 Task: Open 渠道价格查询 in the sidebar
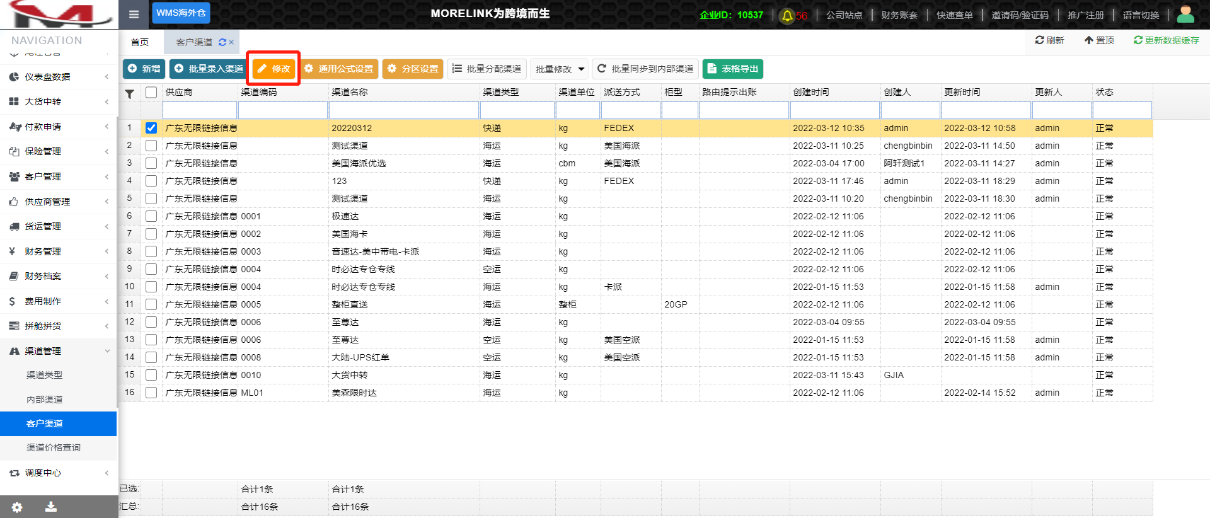click(x=54, y=447)
